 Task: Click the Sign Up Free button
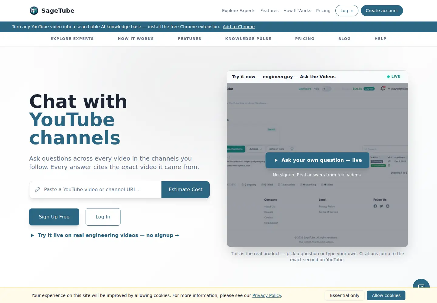[x=54, y=217]
